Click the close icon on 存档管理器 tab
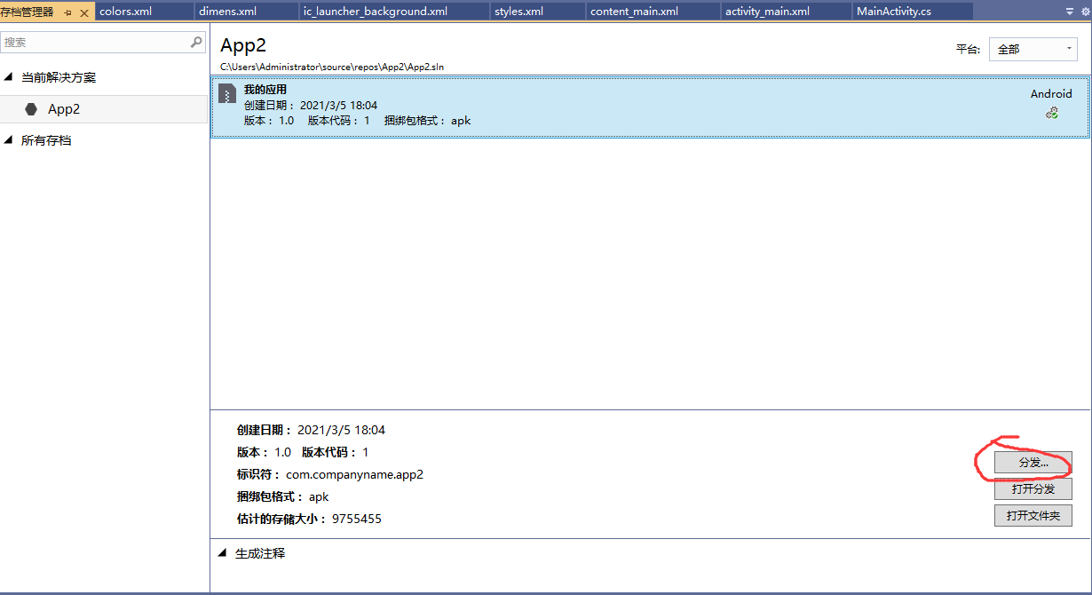This screenshot has width=1092, height=595. 83,12
